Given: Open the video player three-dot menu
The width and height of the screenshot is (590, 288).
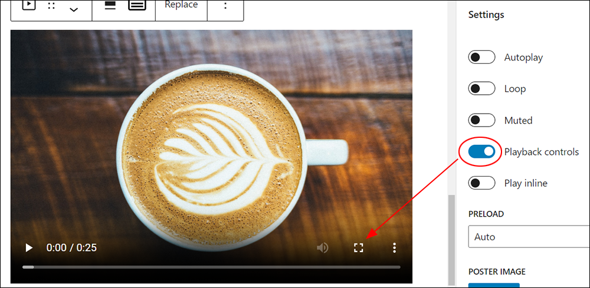Looking at the screenshot, I should 394,247.
